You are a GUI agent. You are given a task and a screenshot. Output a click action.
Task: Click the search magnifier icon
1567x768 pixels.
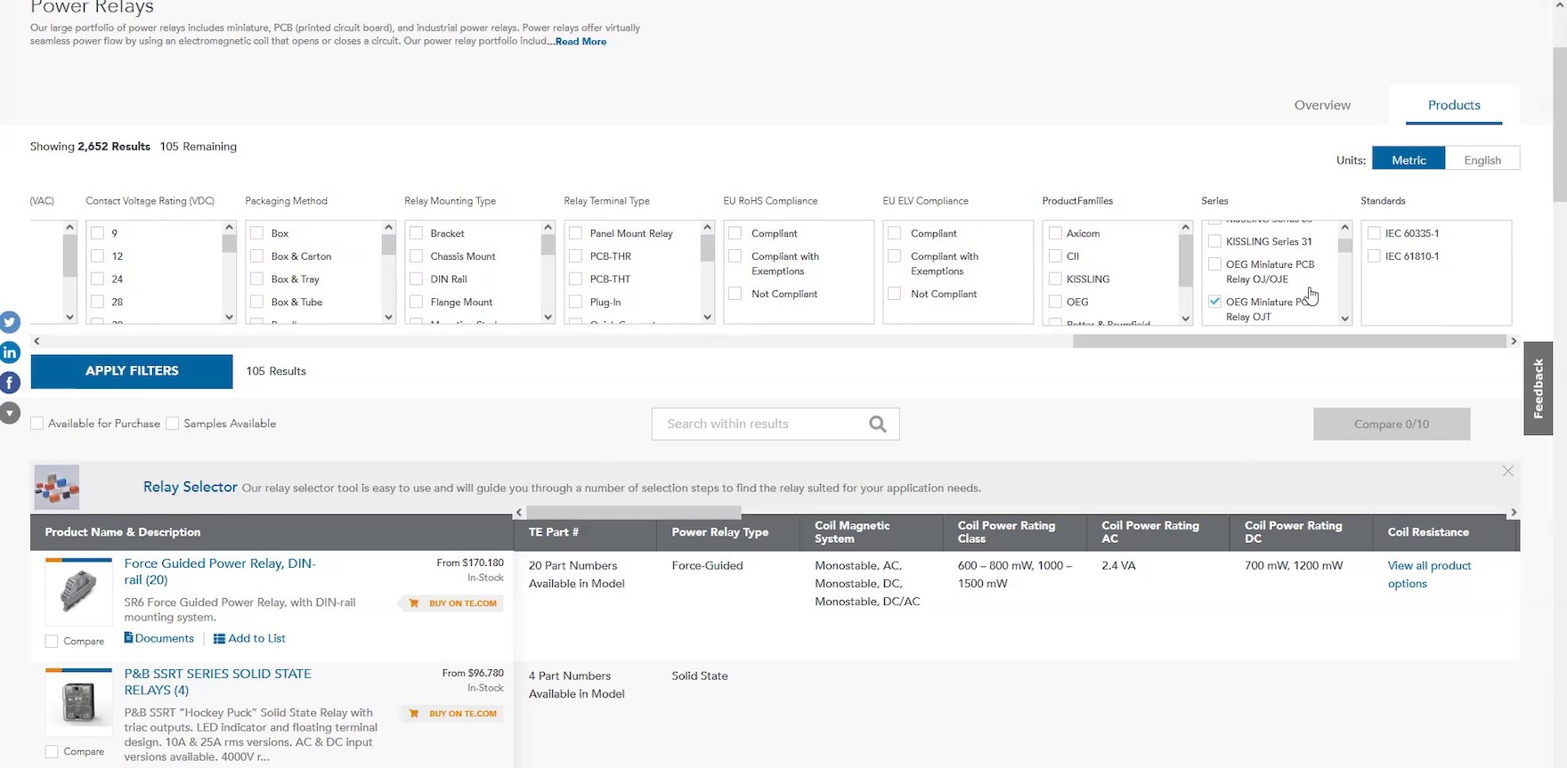877,424
